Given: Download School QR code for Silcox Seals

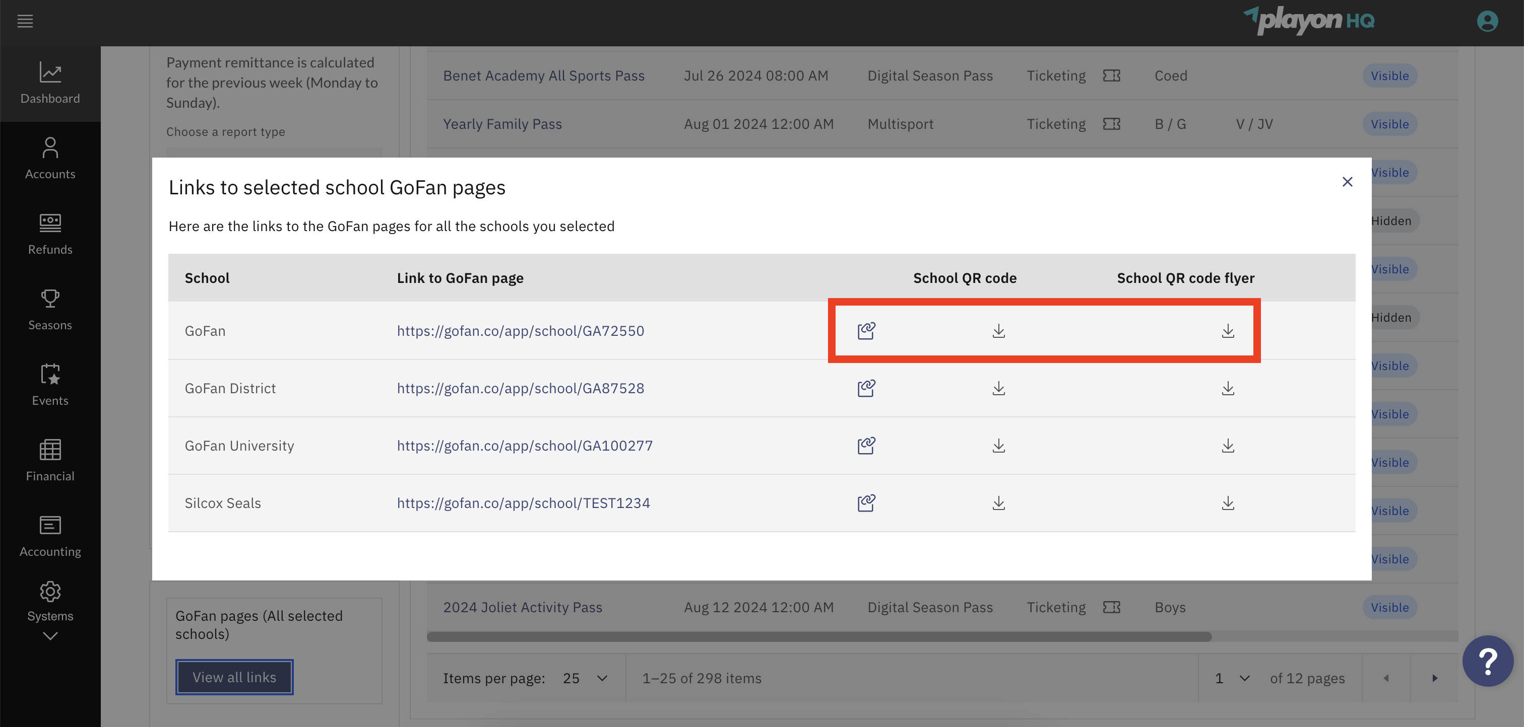Looking at the screenshot, I should point(999,503).
